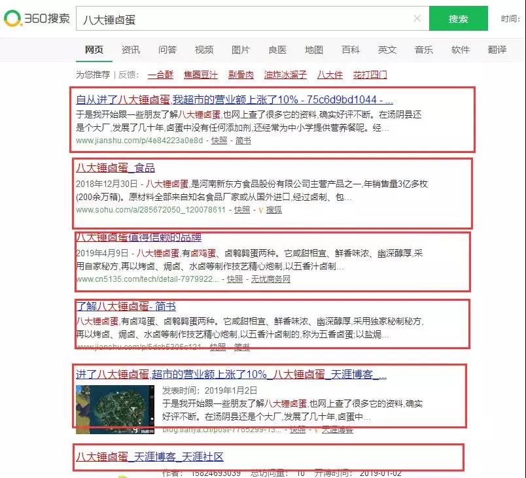This screenshot has height=478, width=526.
Task: Open the 翻译 tab
Action: (497, 50)
